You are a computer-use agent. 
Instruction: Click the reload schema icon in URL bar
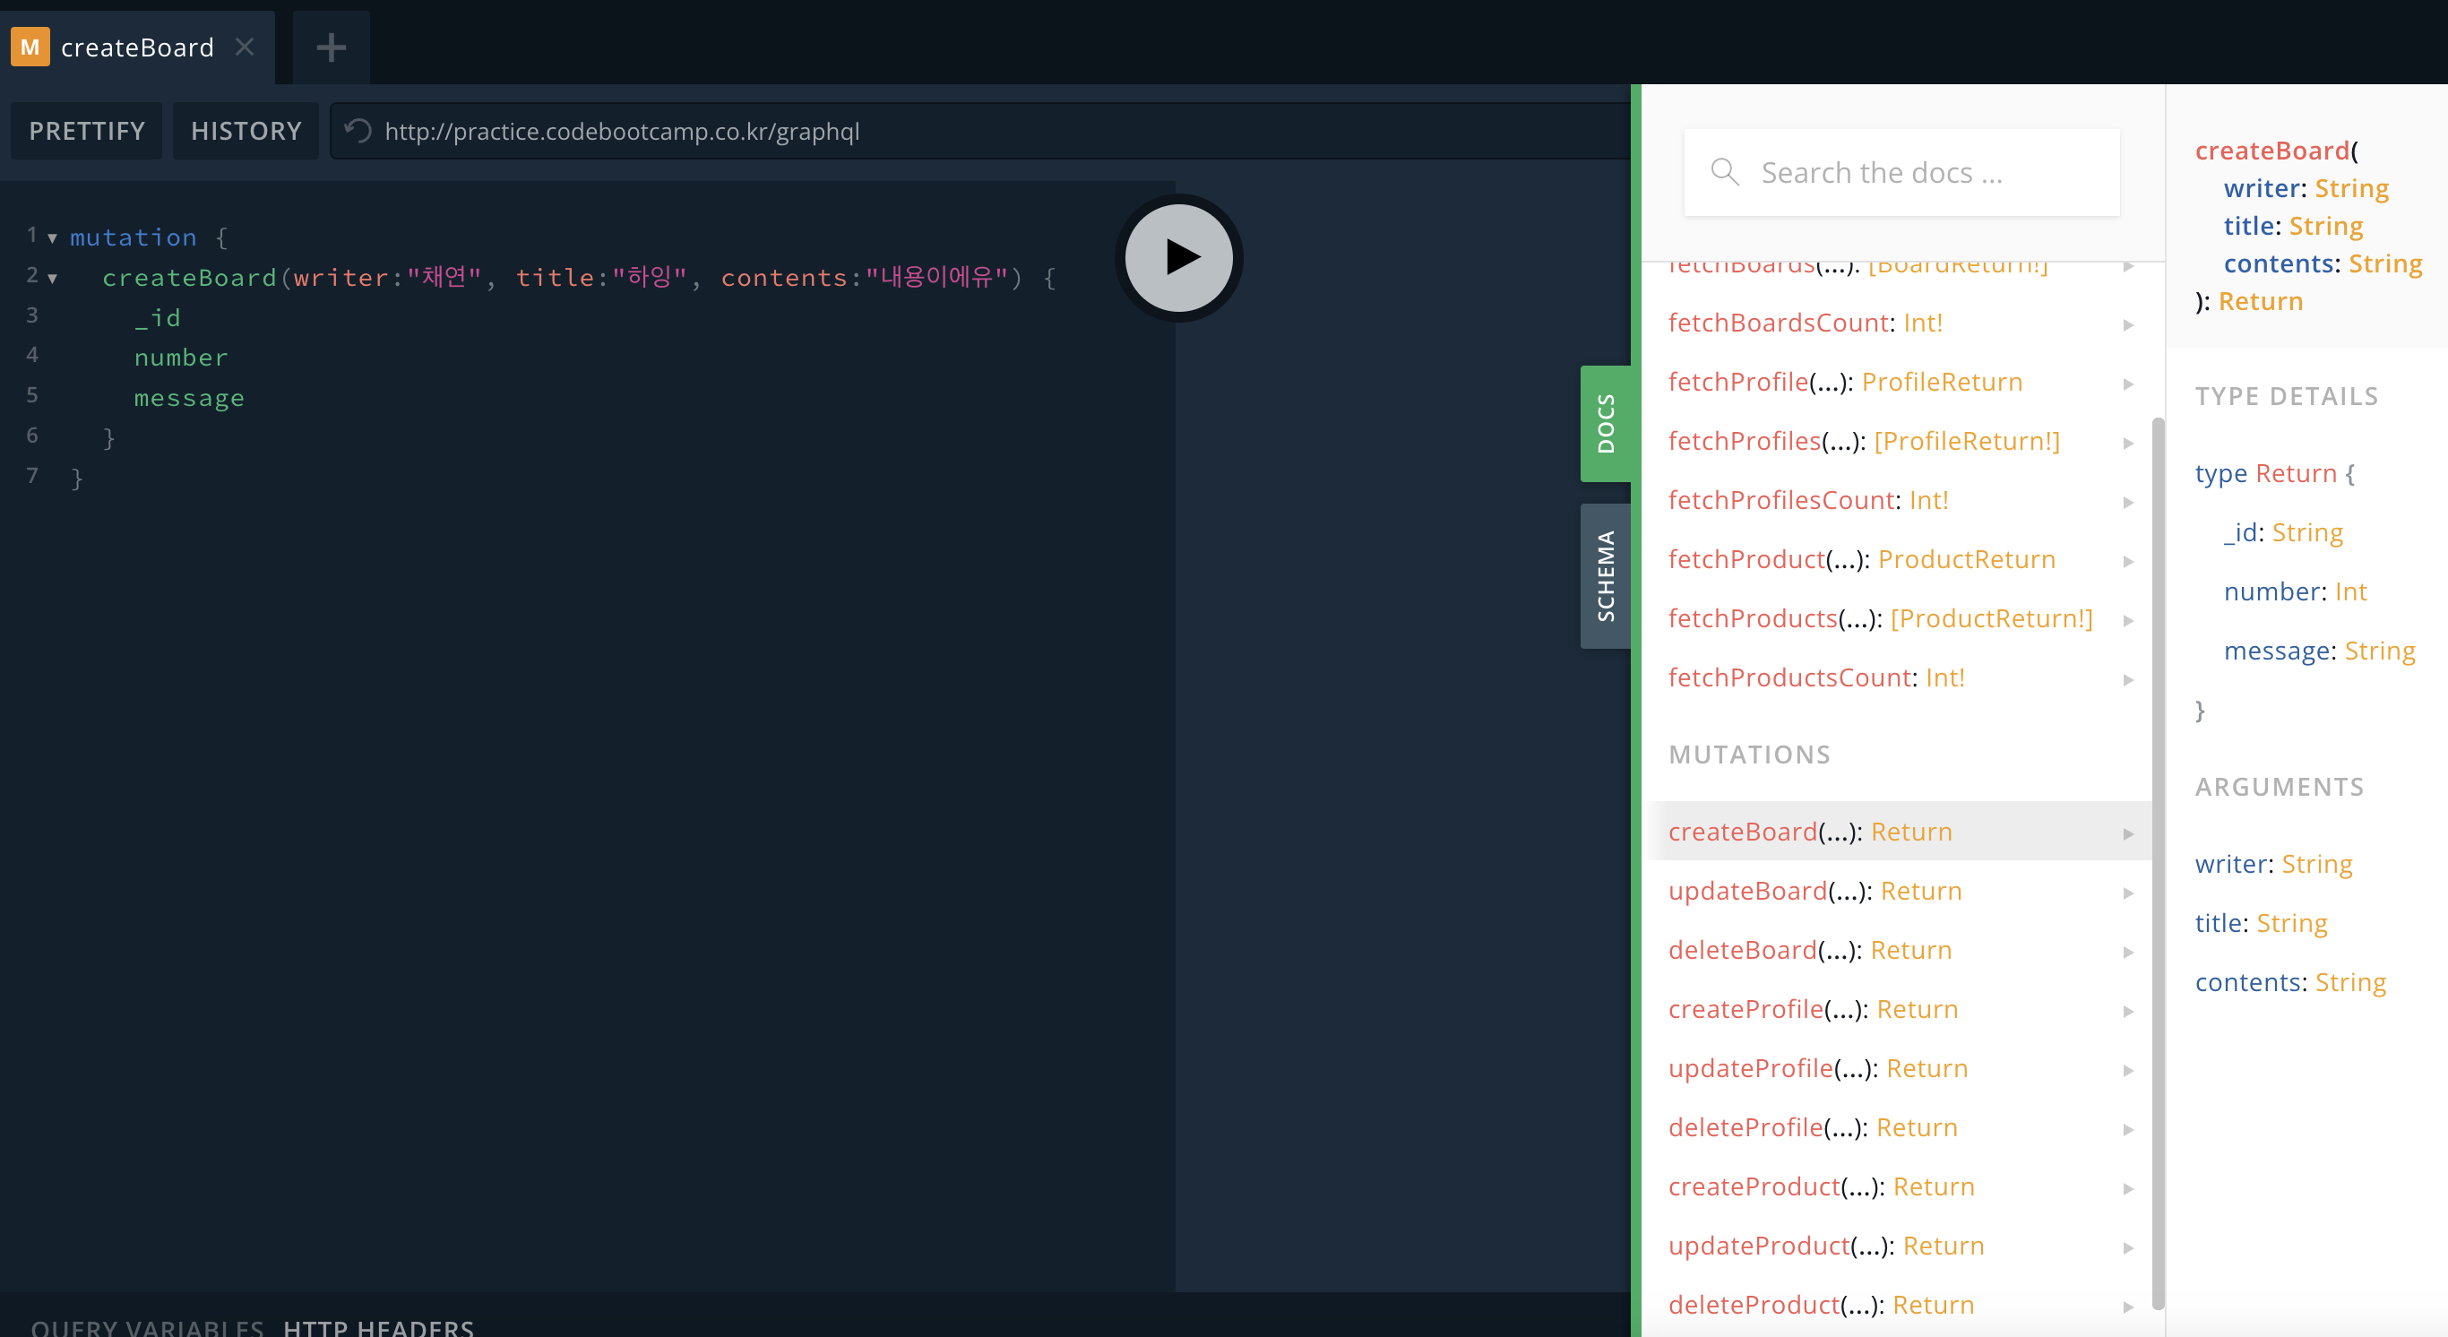[358, 130]
